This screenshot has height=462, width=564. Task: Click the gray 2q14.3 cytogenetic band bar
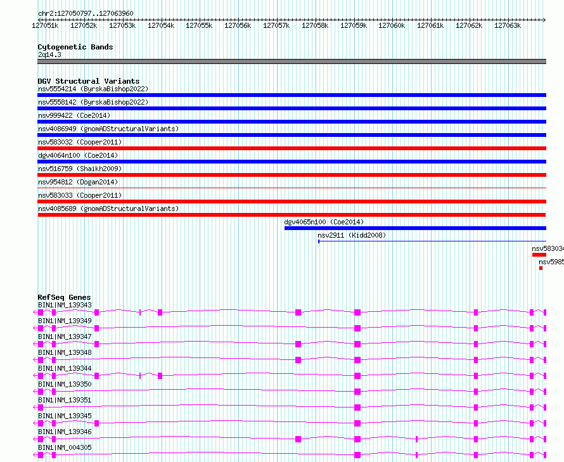[x=292, y=61]
